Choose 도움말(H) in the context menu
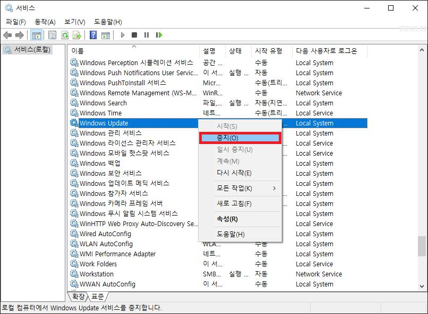 pyautogui.click(x=240, y=234)
